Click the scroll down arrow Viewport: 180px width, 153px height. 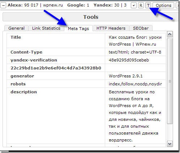170,144
